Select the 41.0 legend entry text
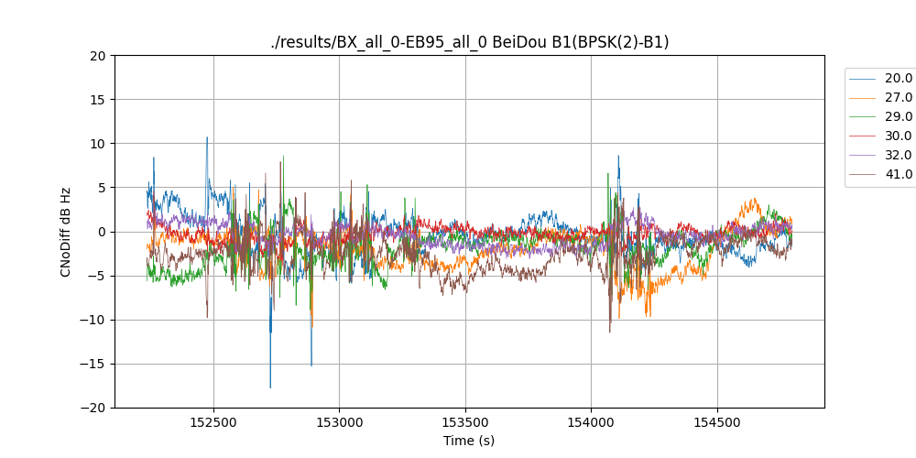This screenshot has height=458, width=916. click(x=898, y=174)
